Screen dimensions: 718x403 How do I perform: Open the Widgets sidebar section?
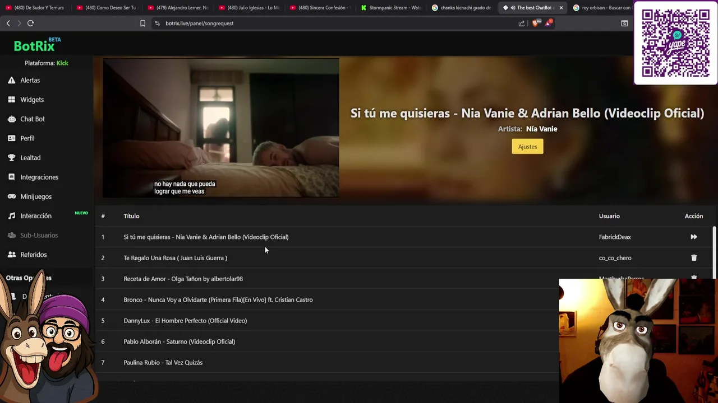pos(32,100)
